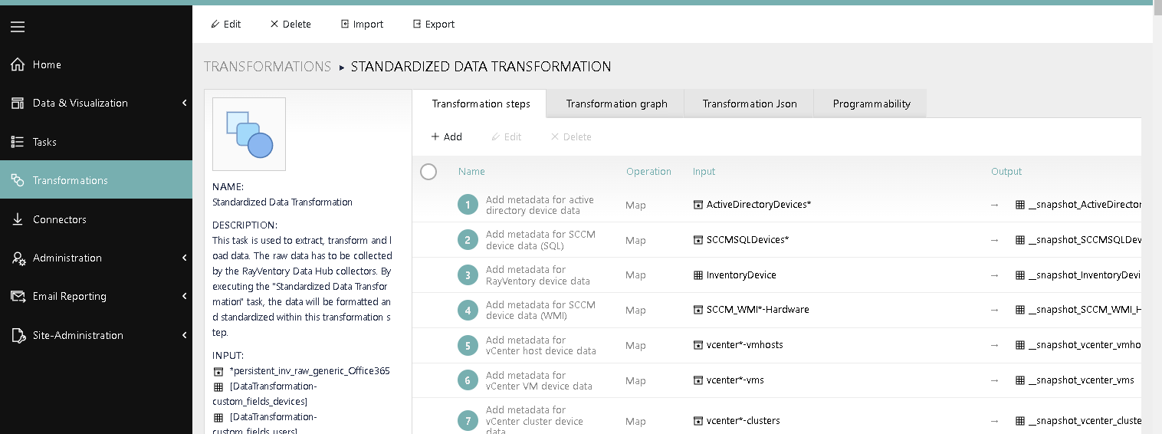Switch to Transformation graph tab

(x=616, y=104)
